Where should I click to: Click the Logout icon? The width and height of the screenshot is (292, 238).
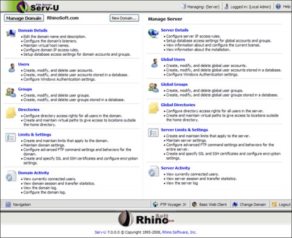tap(274, 204)
